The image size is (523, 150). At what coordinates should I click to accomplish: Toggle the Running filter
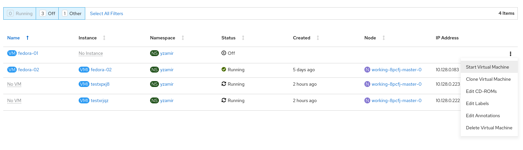(x=20, y=13)
